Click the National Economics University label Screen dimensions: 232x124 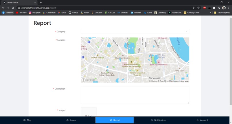coord(137,74)
